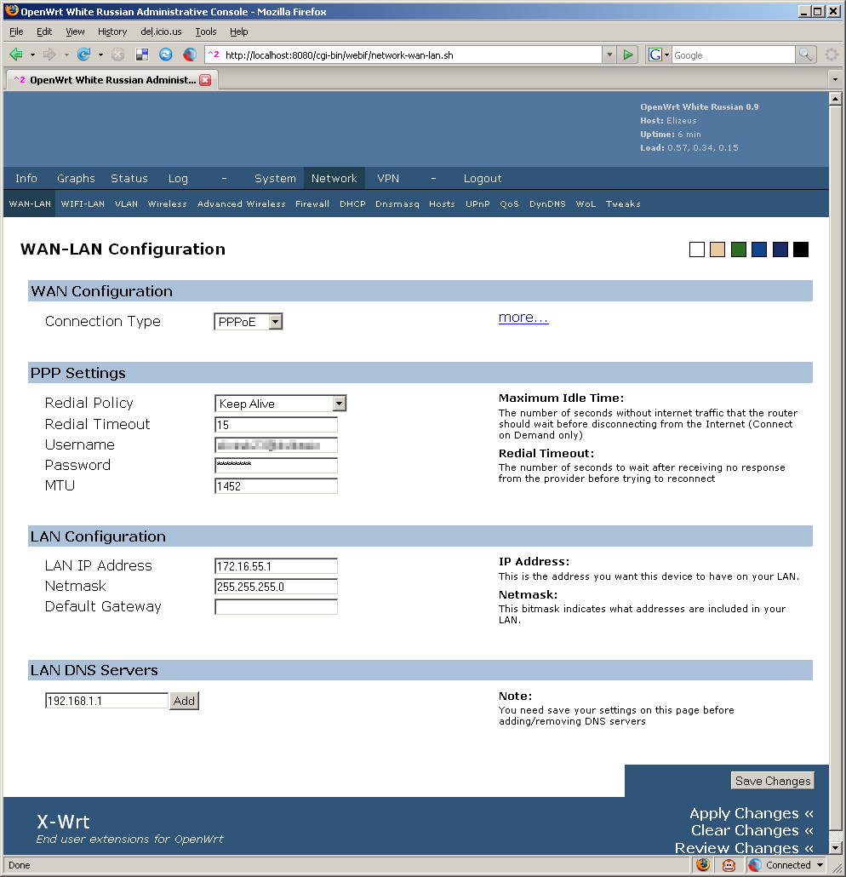
Task: Click the Google search box
Action: pyautogui.click(x=733, y=54)
